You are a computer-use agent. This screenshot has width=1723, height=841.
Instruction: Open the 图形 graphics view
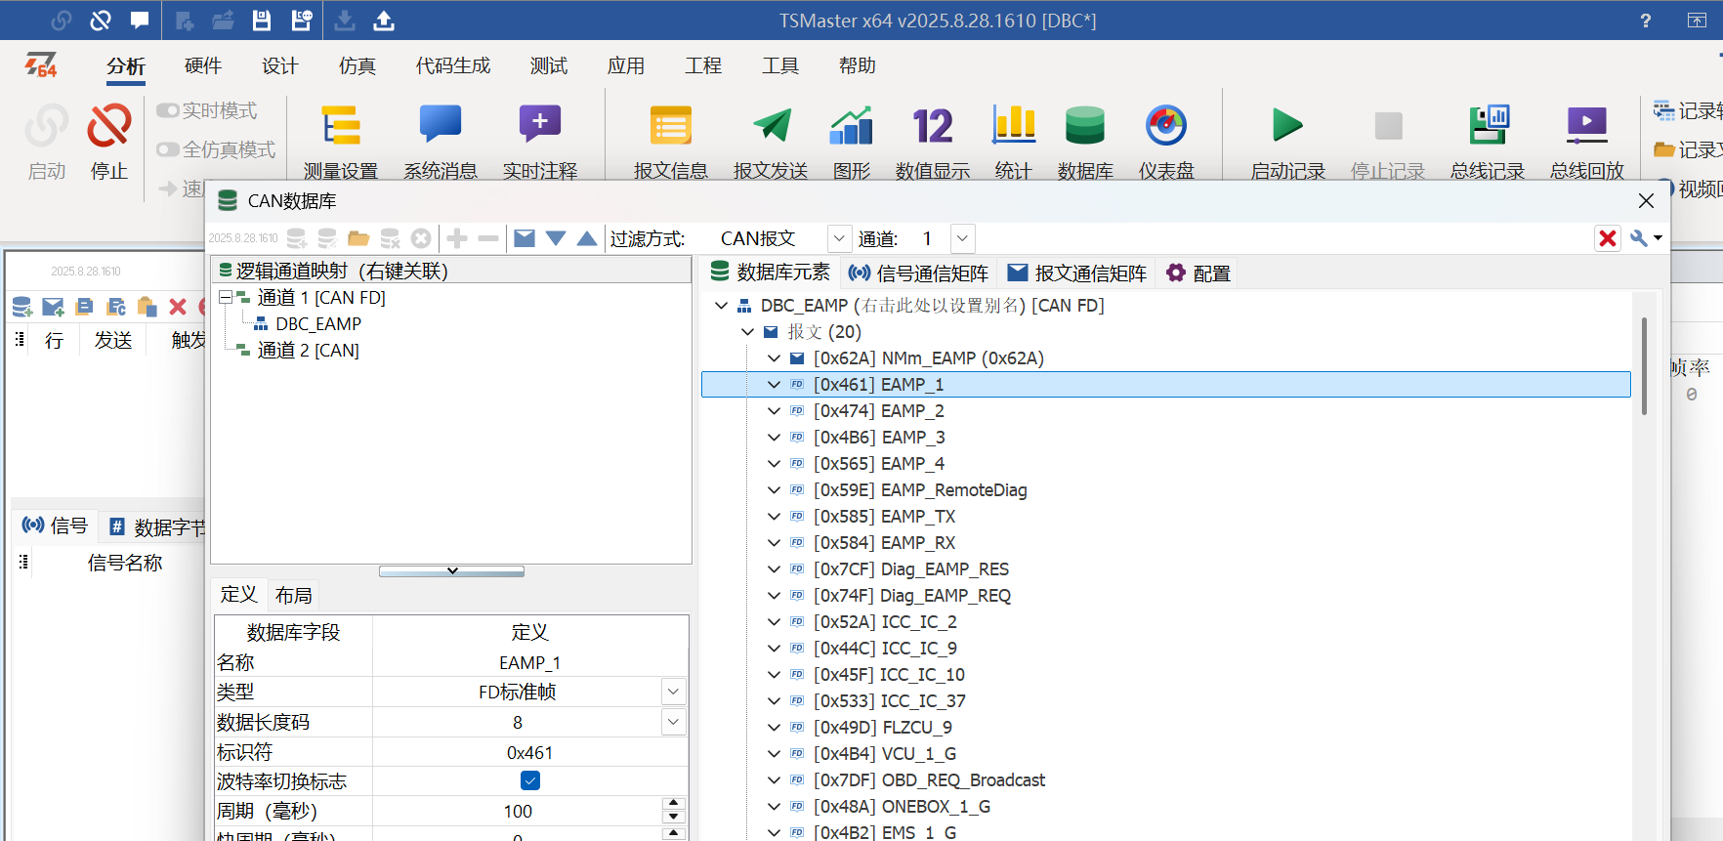click(852, 142)
